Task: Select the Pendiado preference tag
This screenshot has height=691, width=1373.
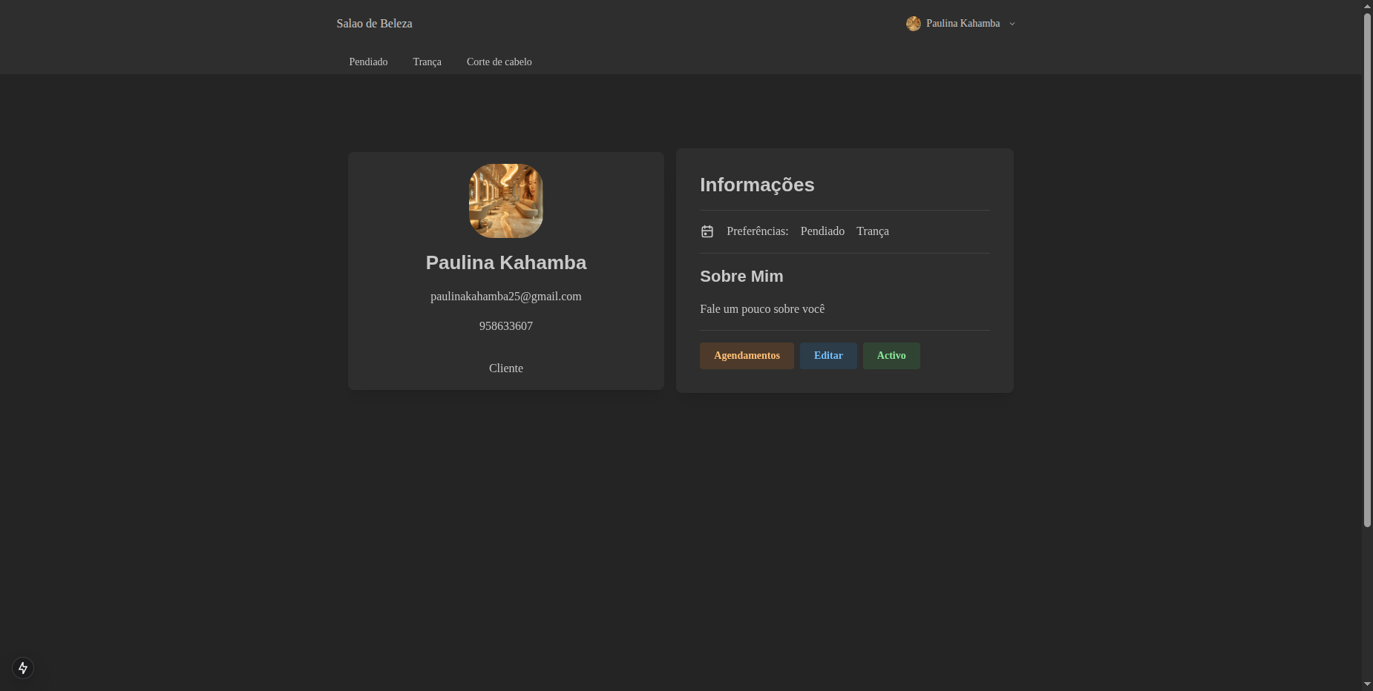Action: pyautogui.click(x=822, y=231)
